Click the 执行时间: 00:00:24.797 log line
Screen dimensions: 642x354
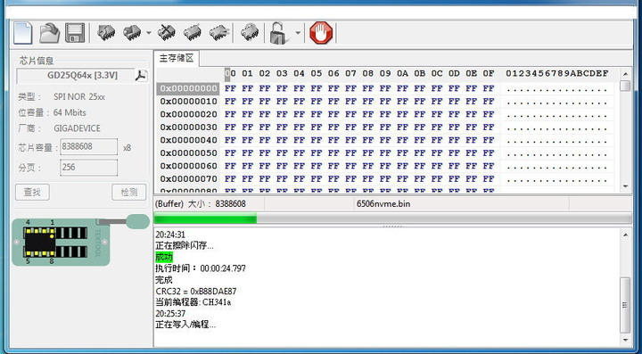[201, 268]
